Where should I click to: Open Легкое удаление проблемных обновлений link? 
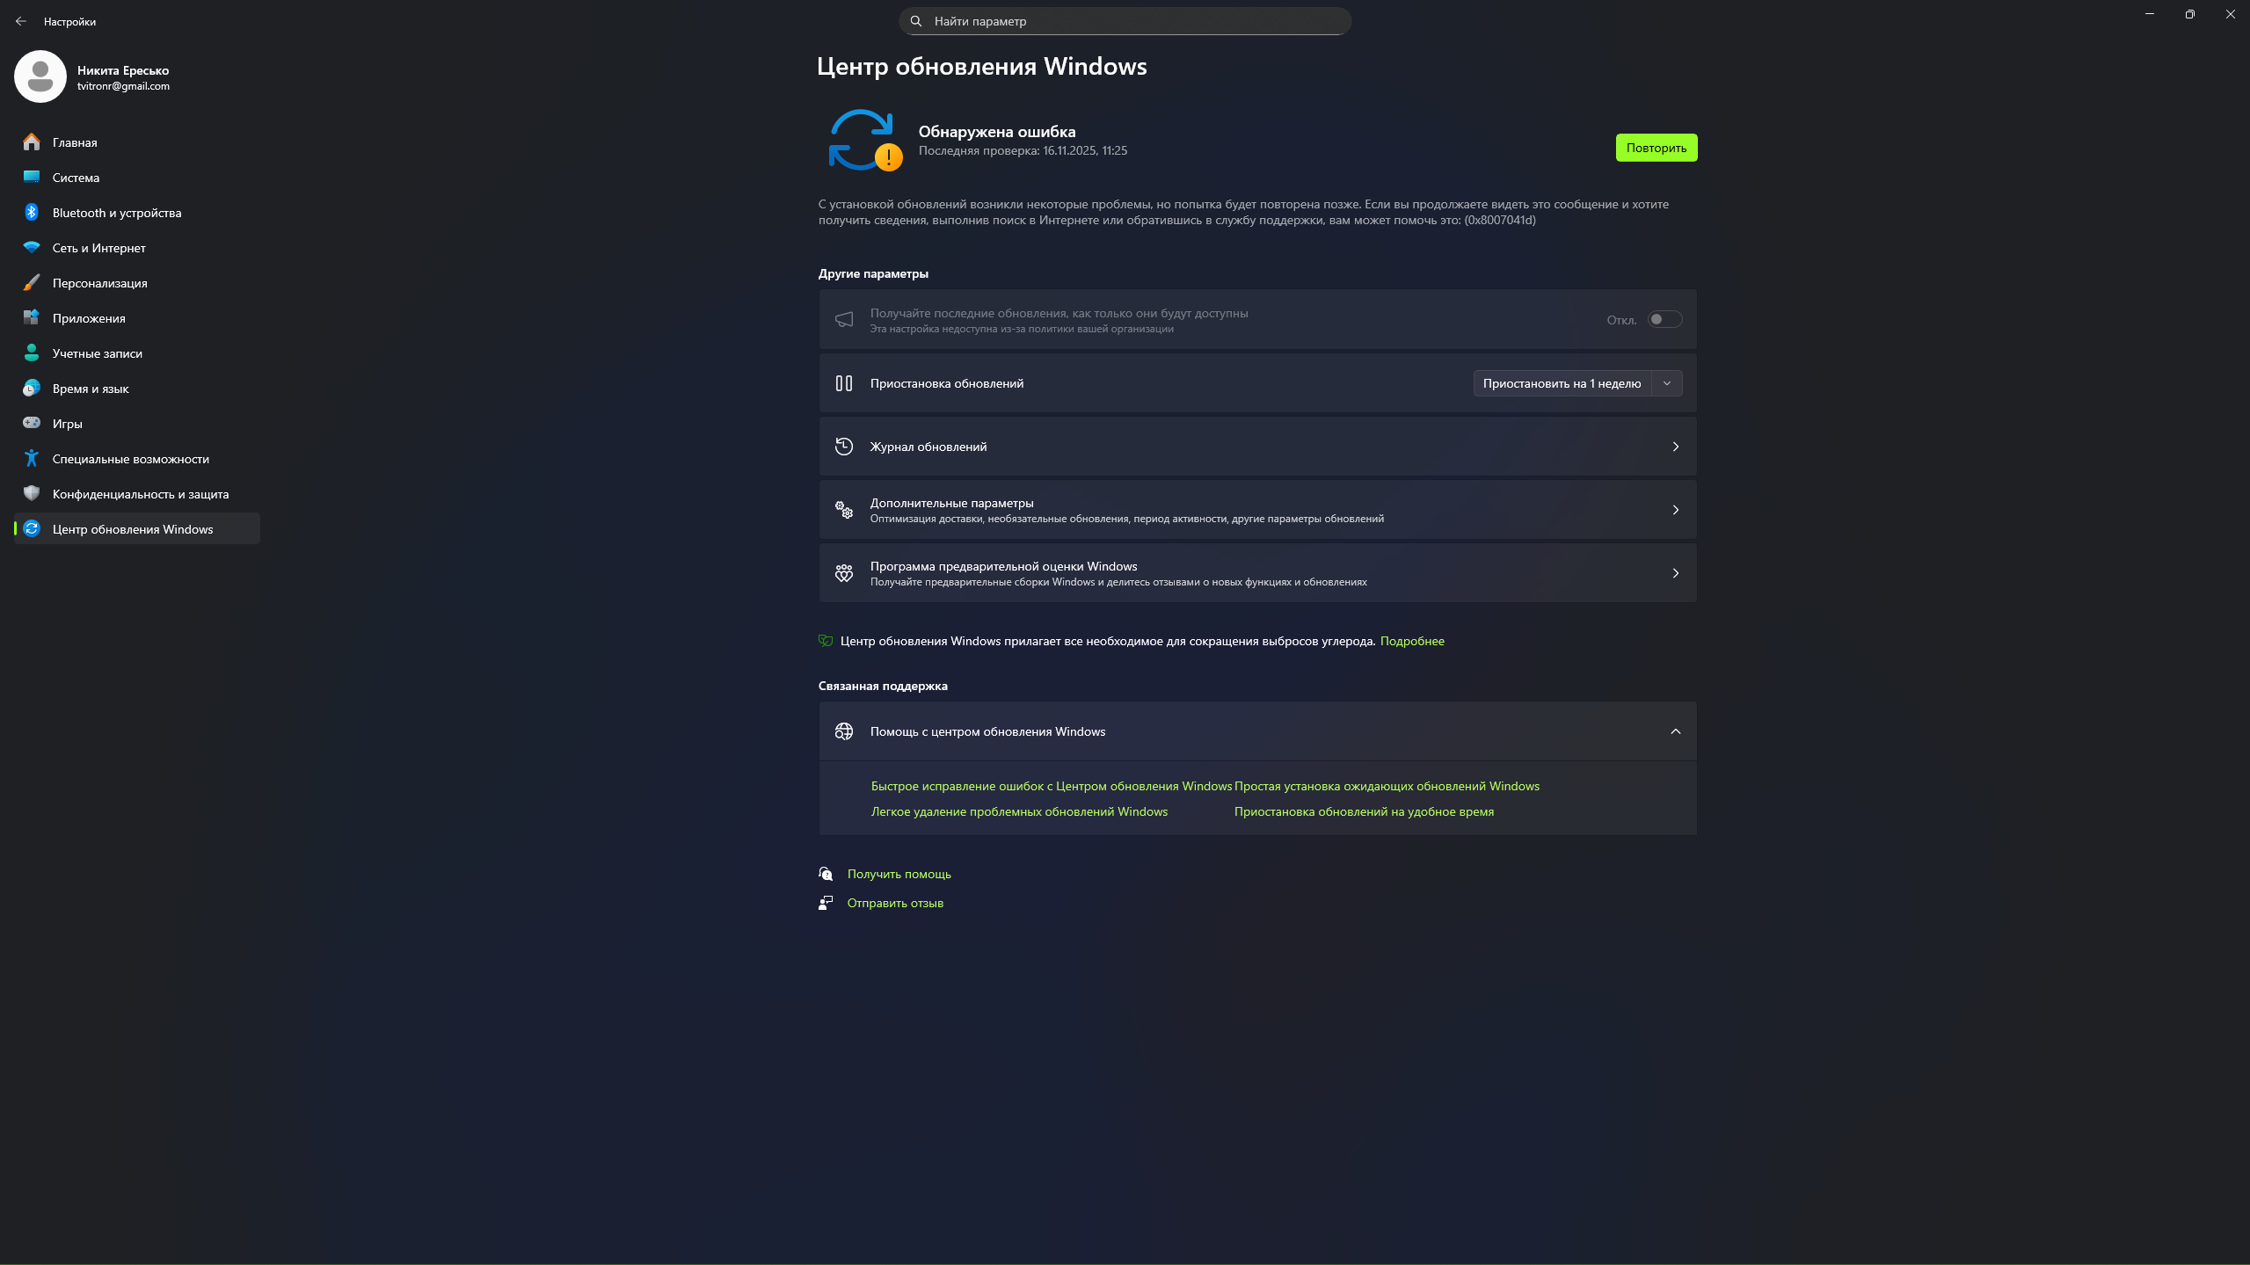point(1019,811)
